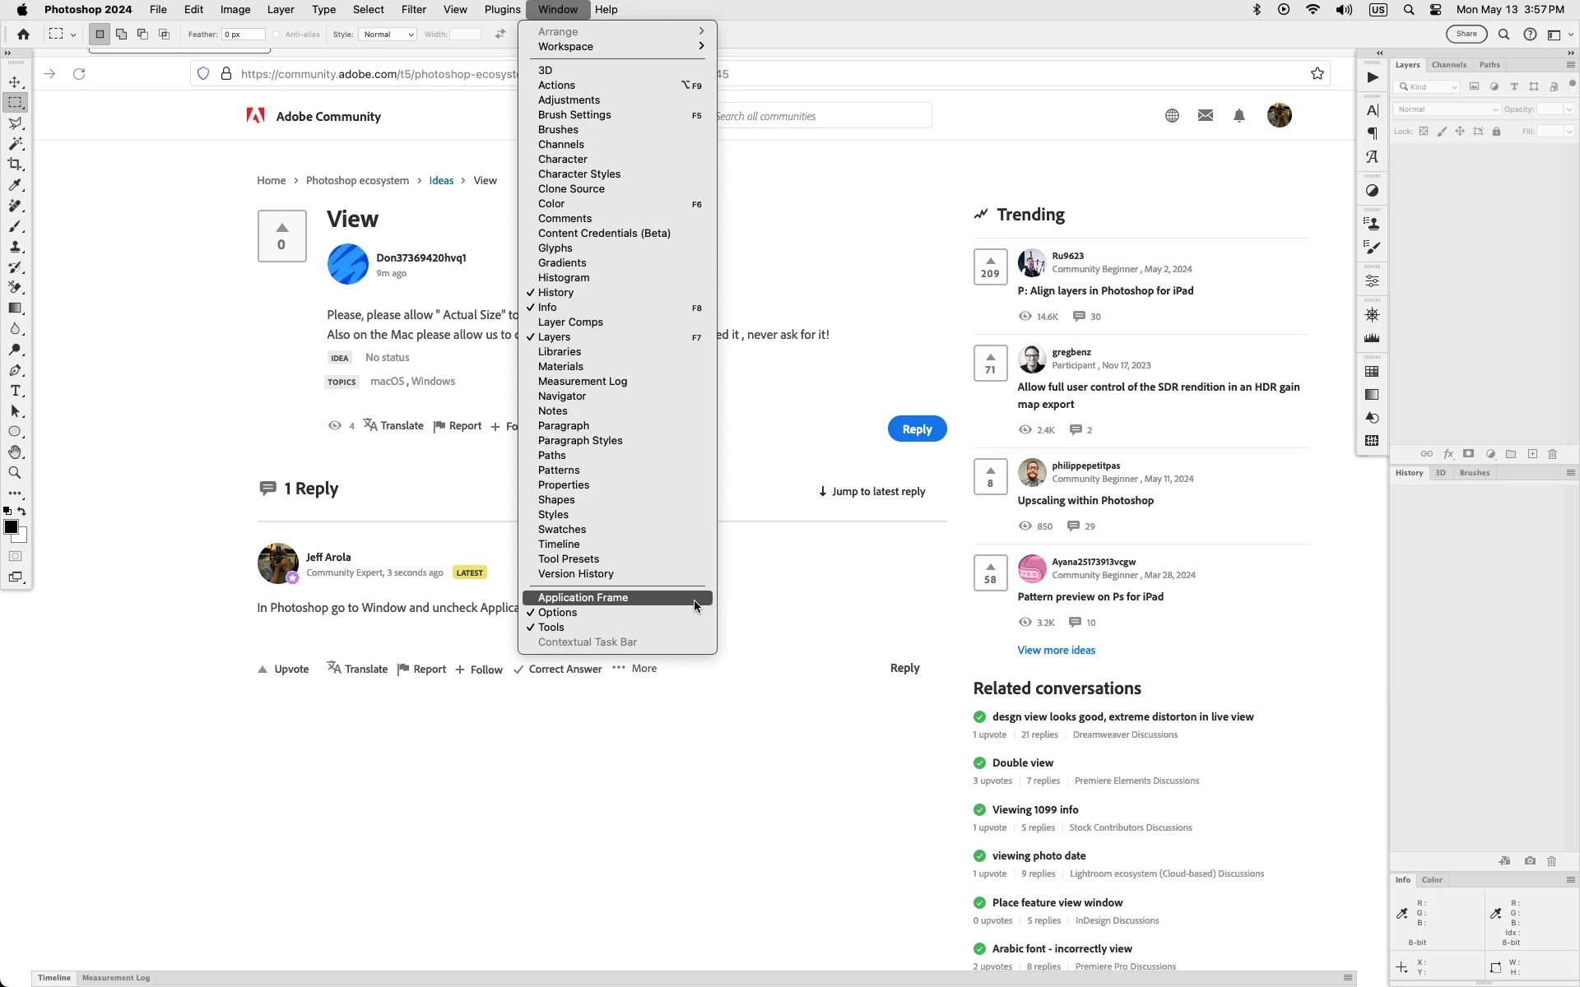Select the Gradient tool

click(15, 308)
